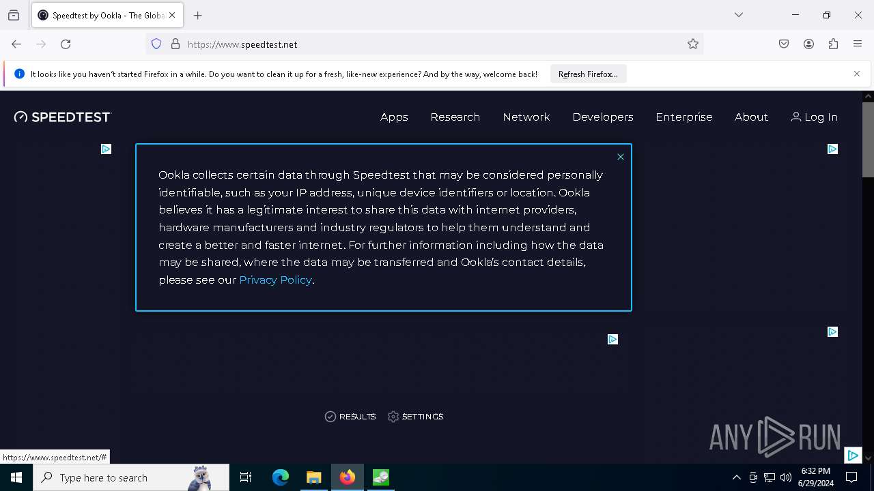Open the Apps menu item

(x=394, y=117)
